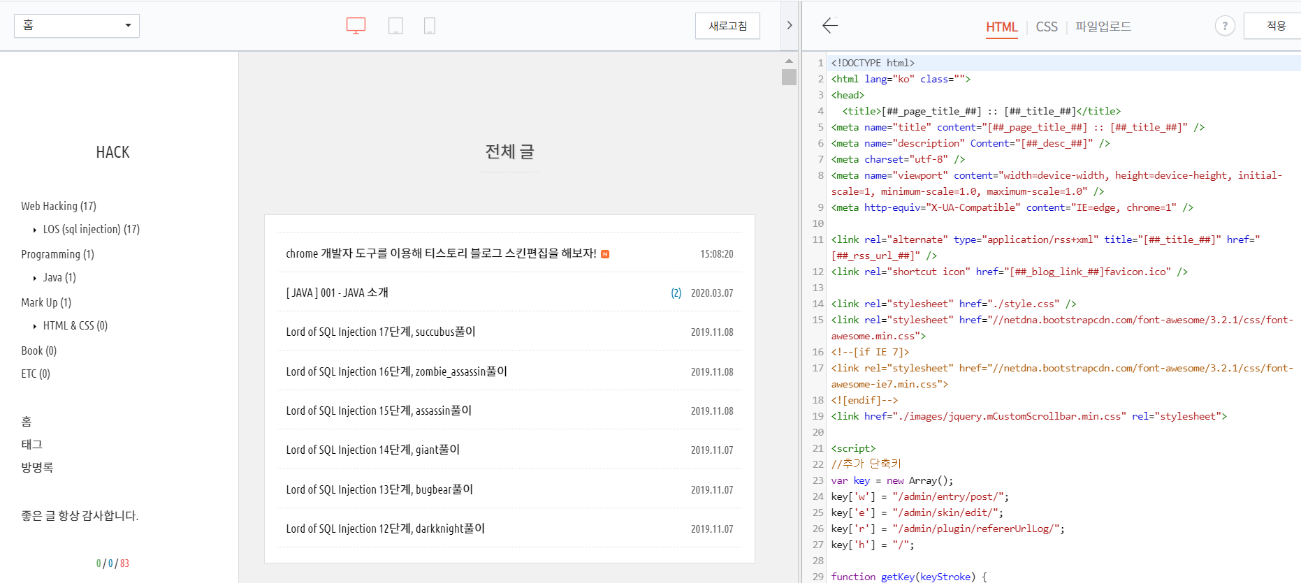Click the preview scrollbar thumb
This screenshot has width=1301, height=583.
click(789, 77)
